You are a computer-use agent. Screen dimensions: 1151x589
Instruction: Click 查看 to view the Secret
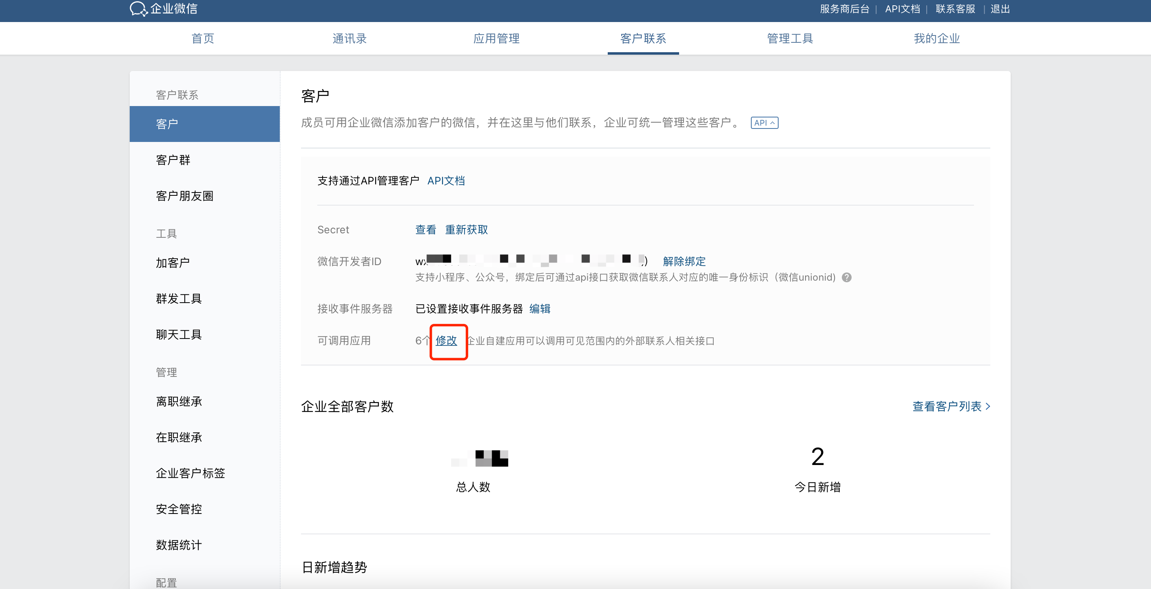tap(425, 230)
